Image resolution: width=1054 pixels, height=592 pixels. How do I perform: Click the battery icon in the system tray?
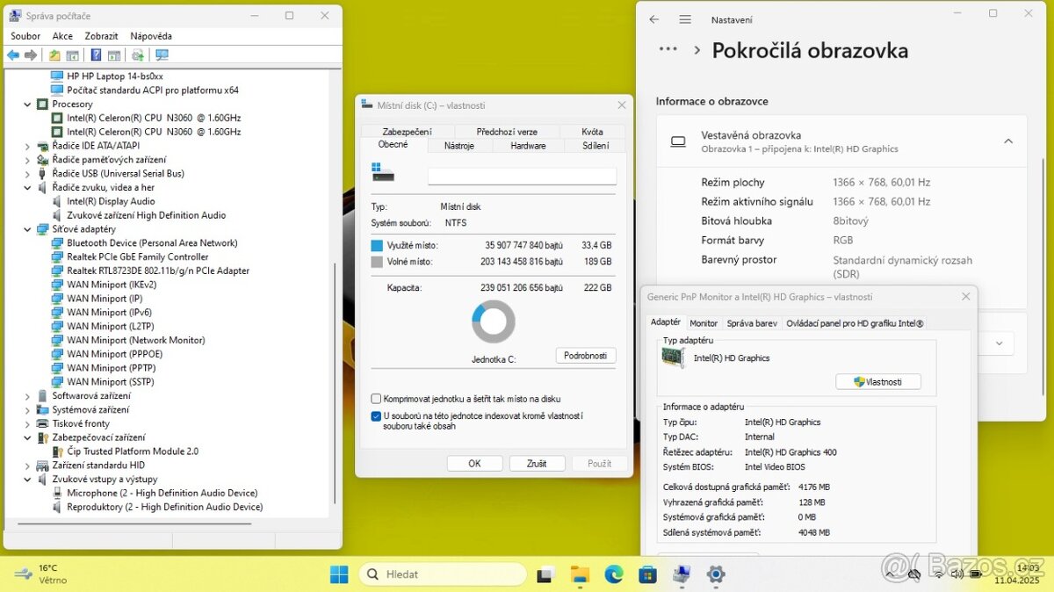pos(977,574)
